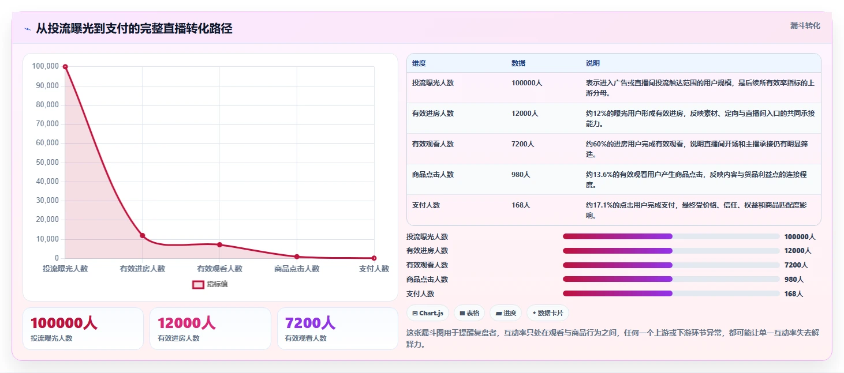844x373 pixels.
Task: Click the 7200人 stat card
Action: (338, 329)
